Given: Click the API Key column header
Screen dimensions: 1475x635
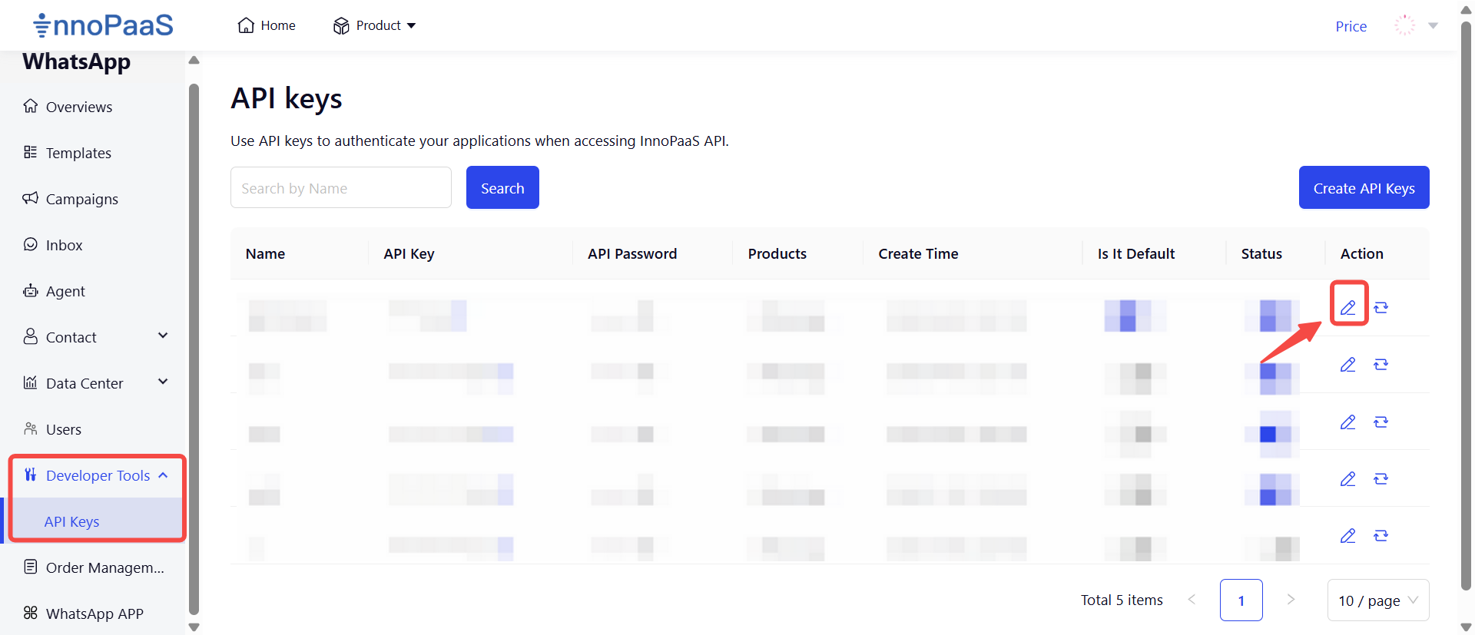Looking at the screenshot, I should [409, 253].
